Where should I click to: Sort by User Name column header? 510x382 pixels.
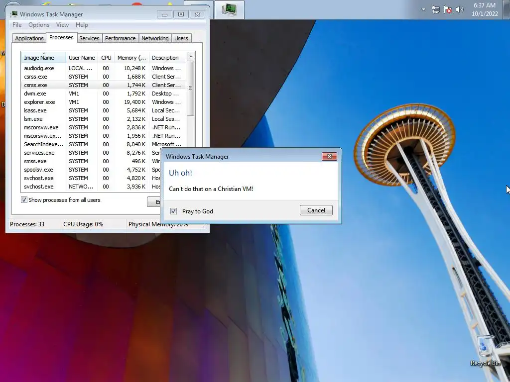[82, 58]
